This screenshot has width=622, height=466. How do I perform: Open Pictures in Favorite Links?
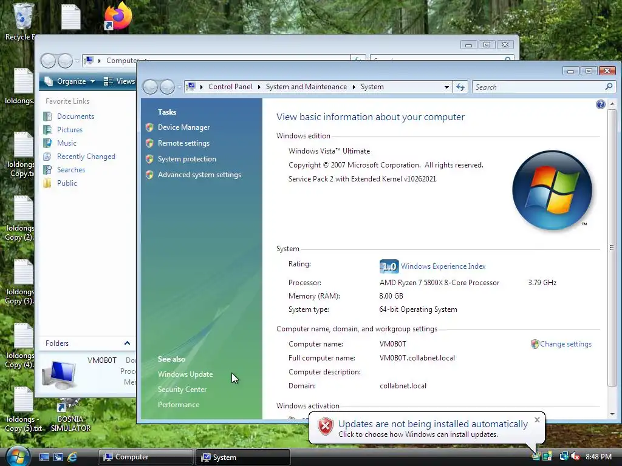pos(70,130)
